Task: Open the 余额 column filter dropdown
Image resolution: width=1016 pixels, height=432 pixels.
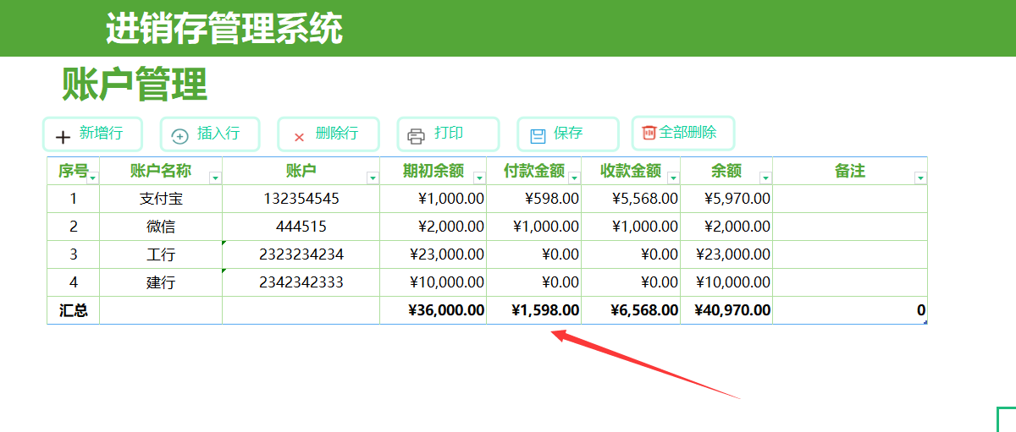Action: pos(765,178)
